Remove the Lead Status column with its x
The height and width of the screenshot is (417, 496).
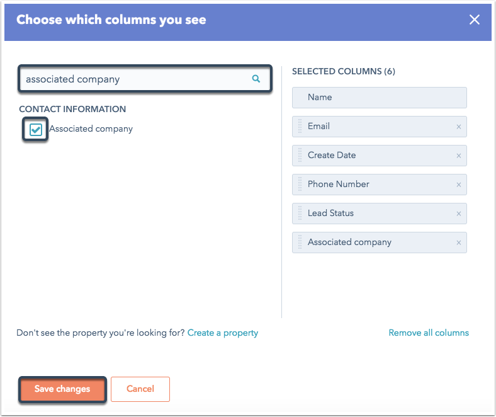[459, 214]
